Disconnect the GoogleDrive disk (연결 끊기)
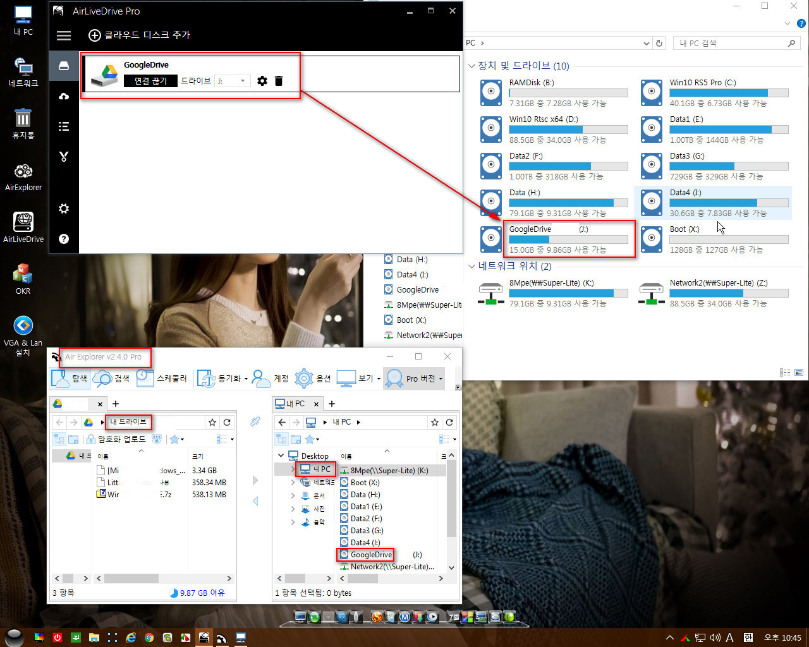Image resolution: width=809 pixels, height=647 pixels. click(150, 81)
